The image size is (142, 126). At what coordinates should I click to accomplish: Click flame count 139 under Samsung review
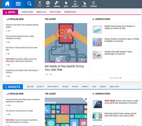coord(8,105)
